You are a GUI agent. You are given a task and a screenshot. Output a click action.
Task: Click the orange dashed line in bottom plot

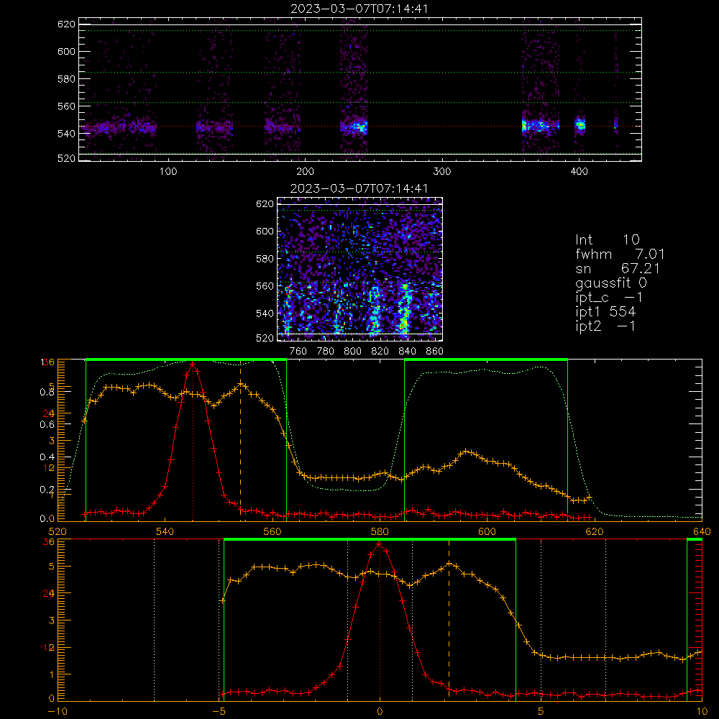449,620
